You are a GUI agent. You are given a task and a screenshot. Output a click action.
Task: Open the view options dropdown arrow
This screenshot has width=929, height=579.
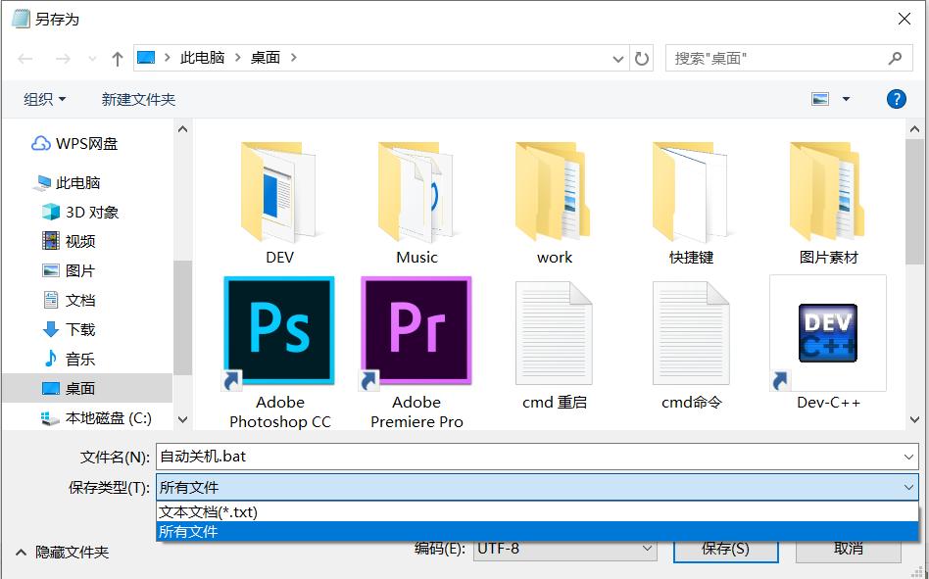pos(846,99)
